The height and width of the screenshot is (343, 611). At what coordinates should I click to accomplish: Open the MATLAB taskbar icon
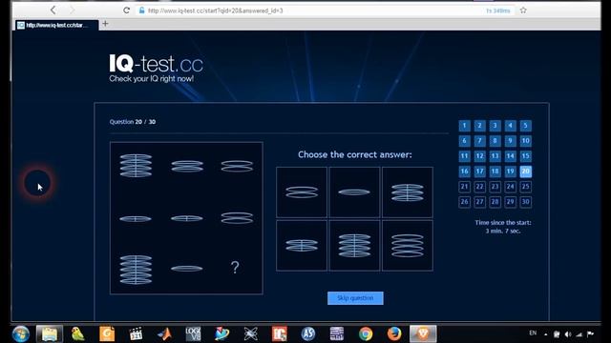pos(164,333)
